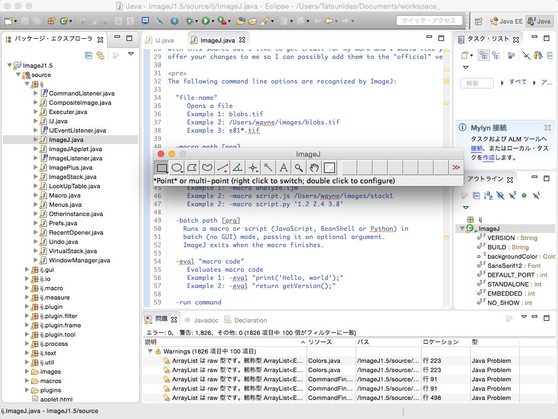Click the 作成 link in Mylyn panel

pos(489,157)
